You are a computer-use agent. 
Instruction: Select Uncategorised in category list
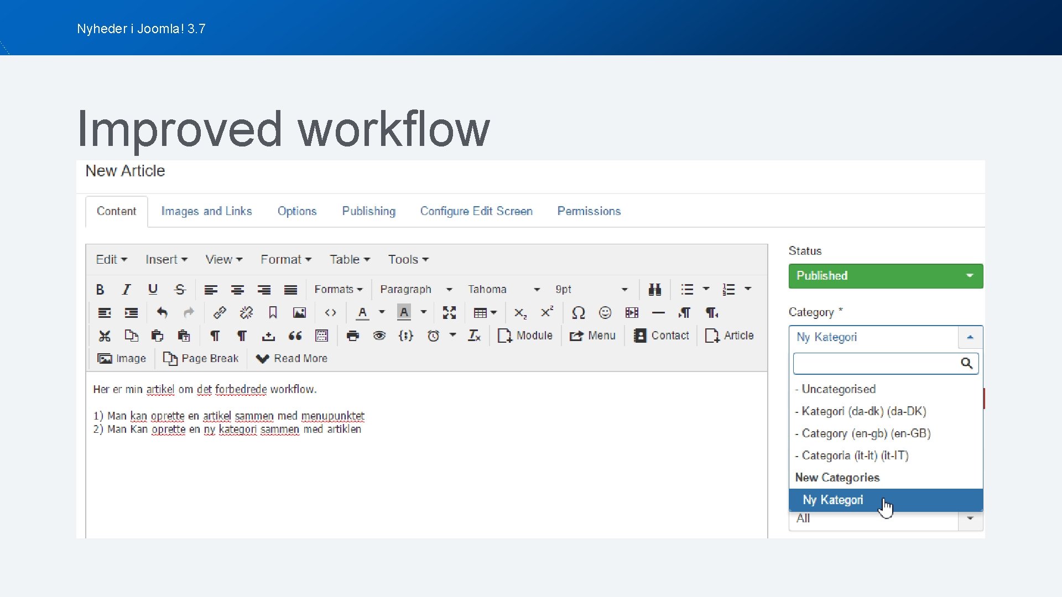(886, 389)
